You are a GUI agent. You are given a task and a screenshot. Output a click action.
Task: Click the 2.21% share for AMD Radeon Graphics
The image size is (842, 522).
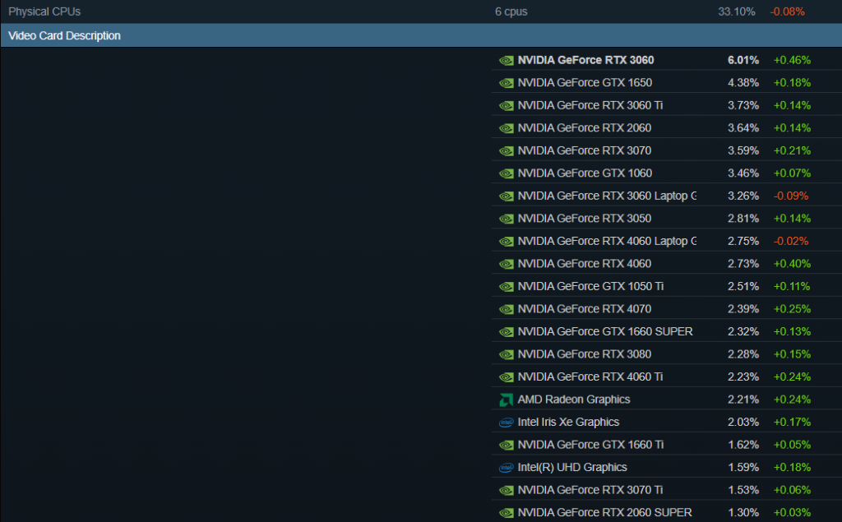tap(743, 400)
